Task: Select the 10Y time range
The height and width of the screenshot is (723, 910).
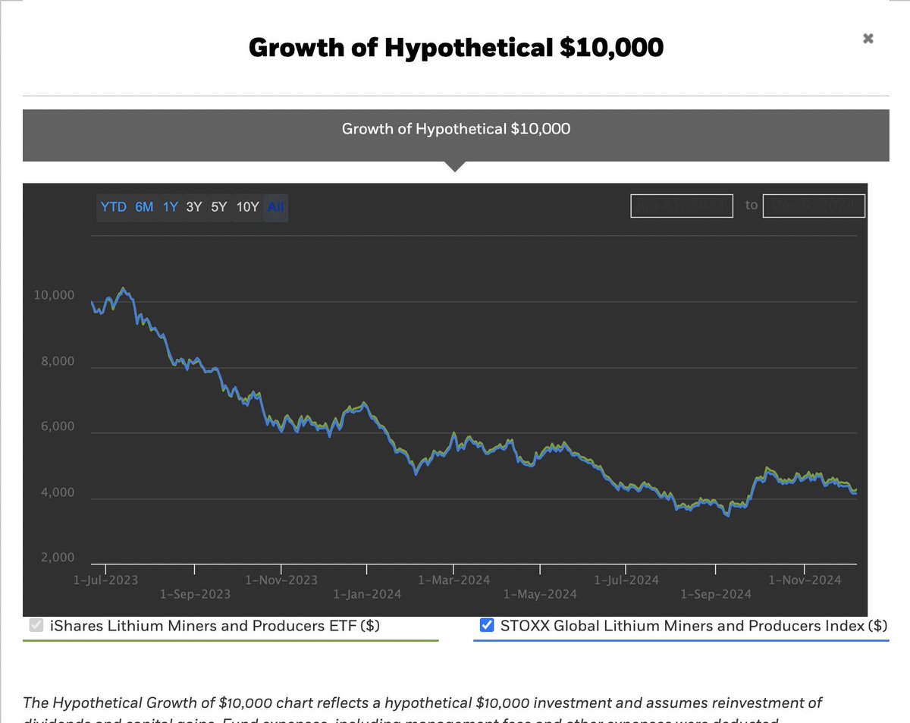Action: (248, 206)
